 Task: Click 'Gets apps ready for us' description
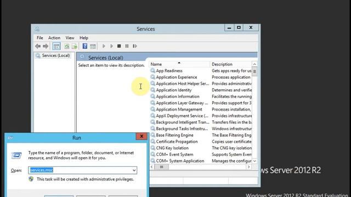(231, 71)
